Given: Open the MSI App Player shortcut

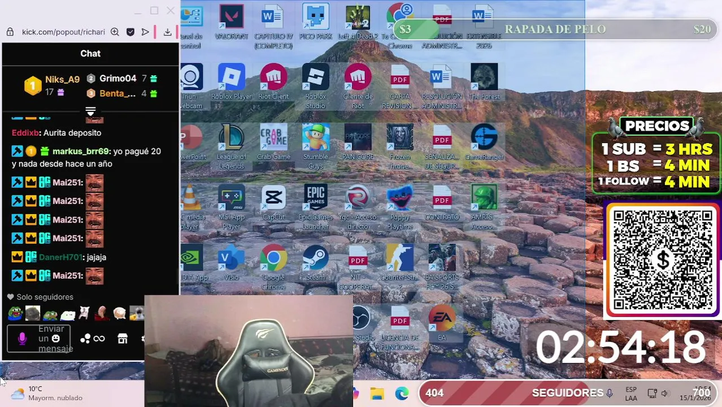Looking at the screenshot, I should pyautogui.click(x=231, y=207).
